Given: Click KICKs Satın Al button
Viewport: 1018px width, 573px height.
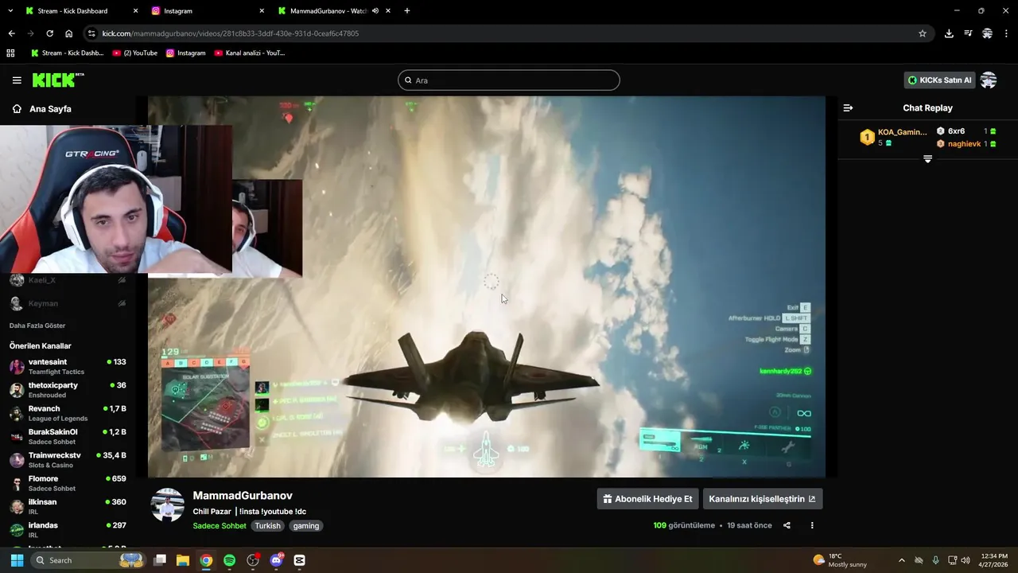Looking at the screenshot, I should click(939, 80).
